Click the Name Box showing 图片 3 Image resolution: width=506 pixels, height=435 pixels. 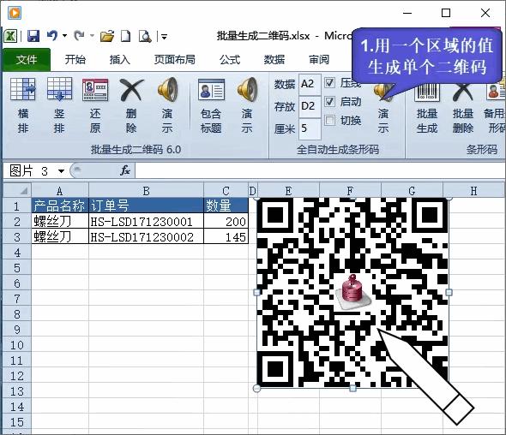pos(30,170)
